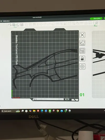Open Google Chrome from the taskbar
Image resolution: width=105 pixels, height=140 pixels.
pyautogui.click(x=58, y=111)
